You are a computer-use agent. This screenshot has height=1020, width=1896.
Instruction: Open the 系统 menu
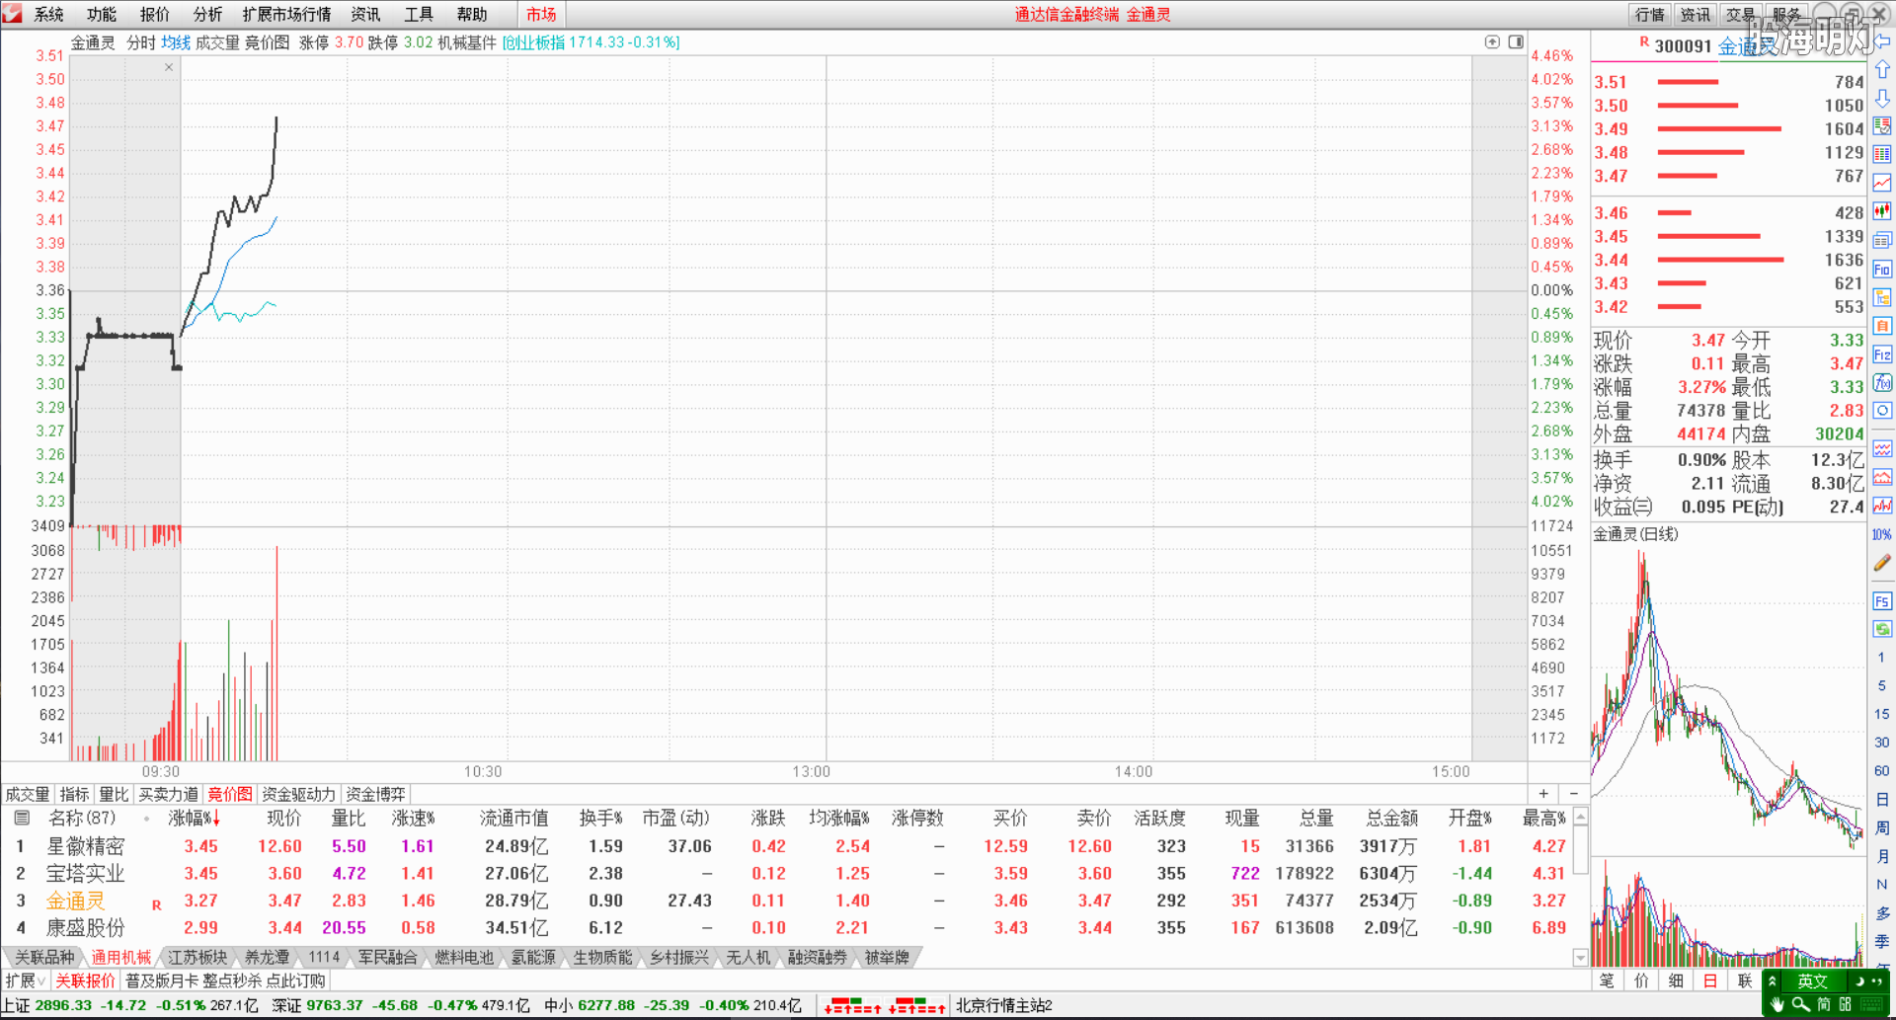pyautogui.click(x=48, y=14)
